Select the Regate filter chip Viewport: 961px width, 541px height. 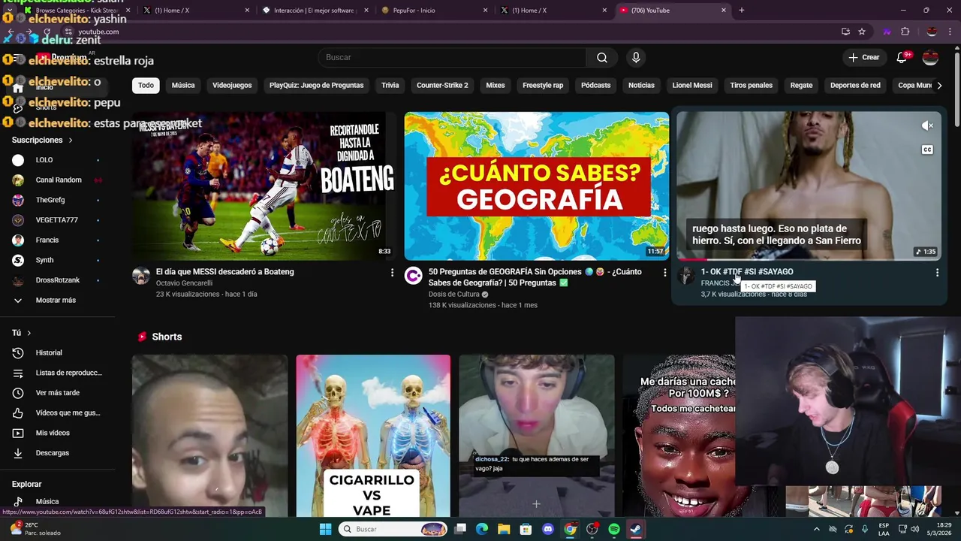coord(801,86)
